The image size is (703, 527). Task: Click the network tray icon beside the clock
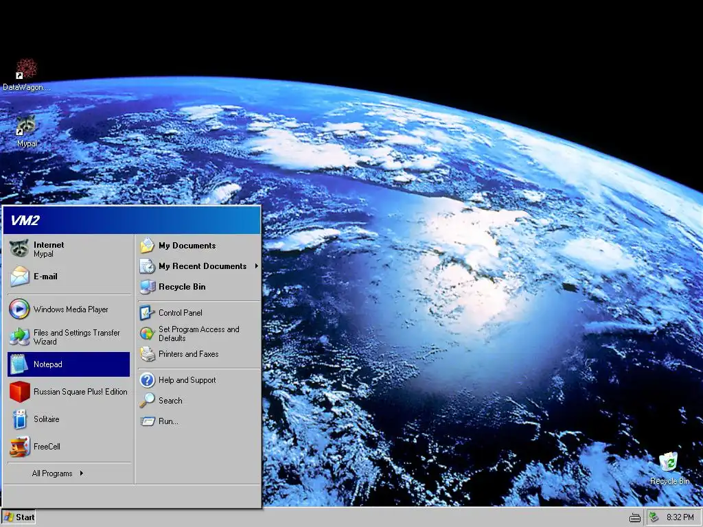[x=654, y=517]
